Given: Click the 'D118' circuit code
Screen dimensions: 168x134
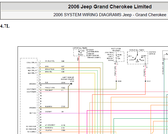Looking at the screenshot, I should pos(63,125).
